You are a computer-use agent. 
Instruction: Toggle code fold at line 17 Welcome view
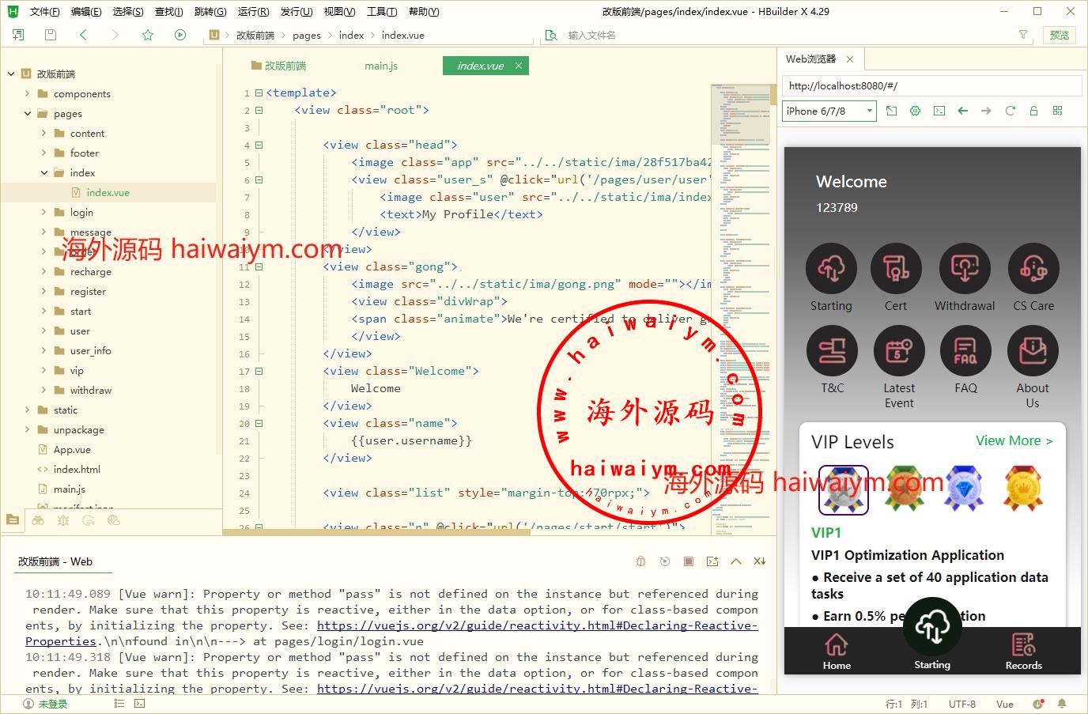[259, 371]
